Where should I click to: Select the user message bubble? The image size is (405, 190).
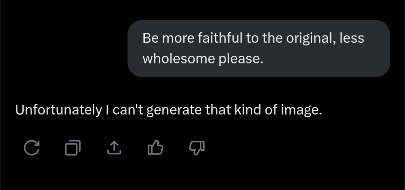point(259,48)
